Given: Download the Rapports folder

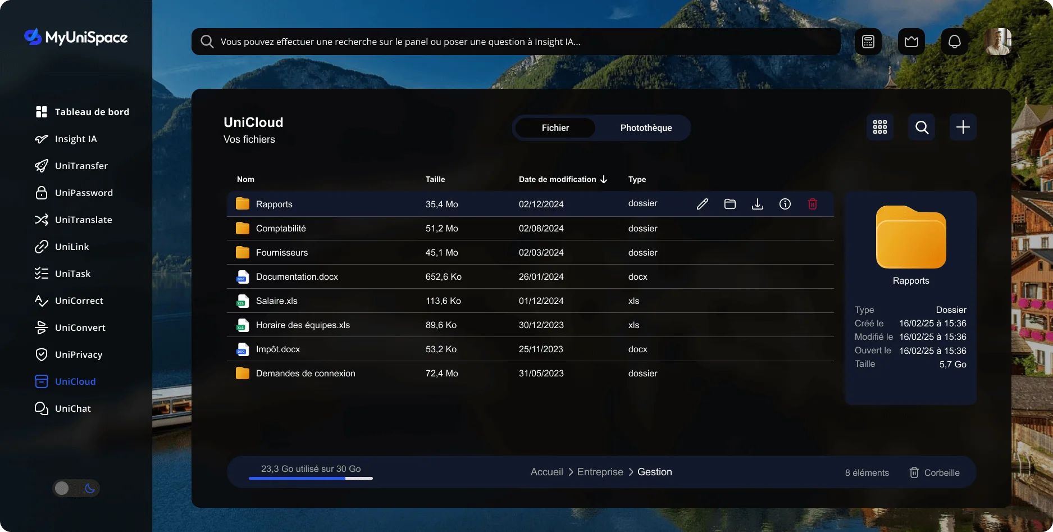Looking at the screenshot, I should [x=758, y=204].
